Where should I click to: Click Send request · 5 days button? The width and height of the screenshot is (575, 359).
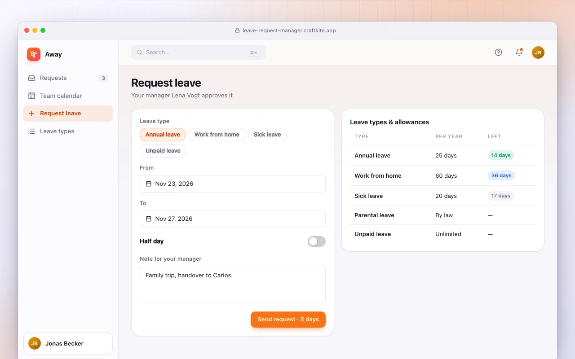pyautogui.click(x=288, y=320)
